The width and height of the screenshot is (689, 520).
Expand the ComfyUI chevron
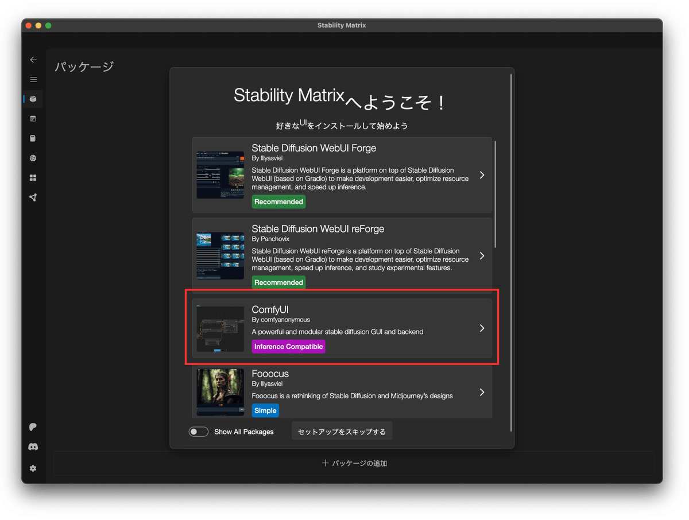[482, 328]
